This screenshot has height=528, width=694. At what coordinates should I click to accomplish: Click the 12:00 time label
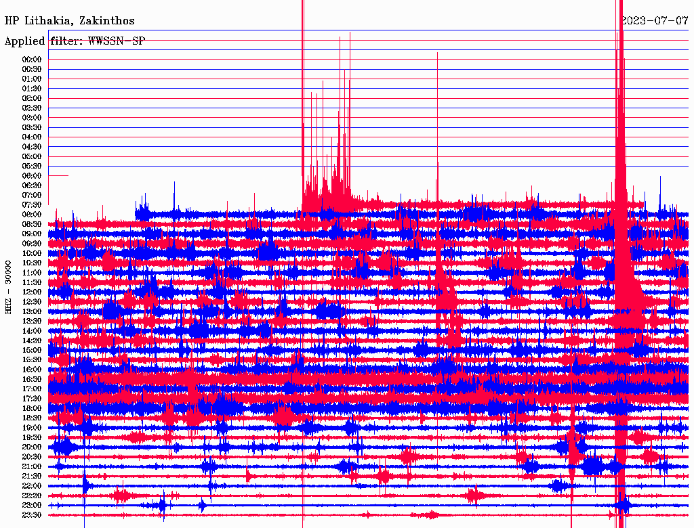[x=32, y=292]
